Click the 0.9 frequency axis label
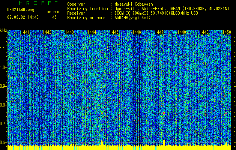 pyautogui.click(x=3, y=86)
